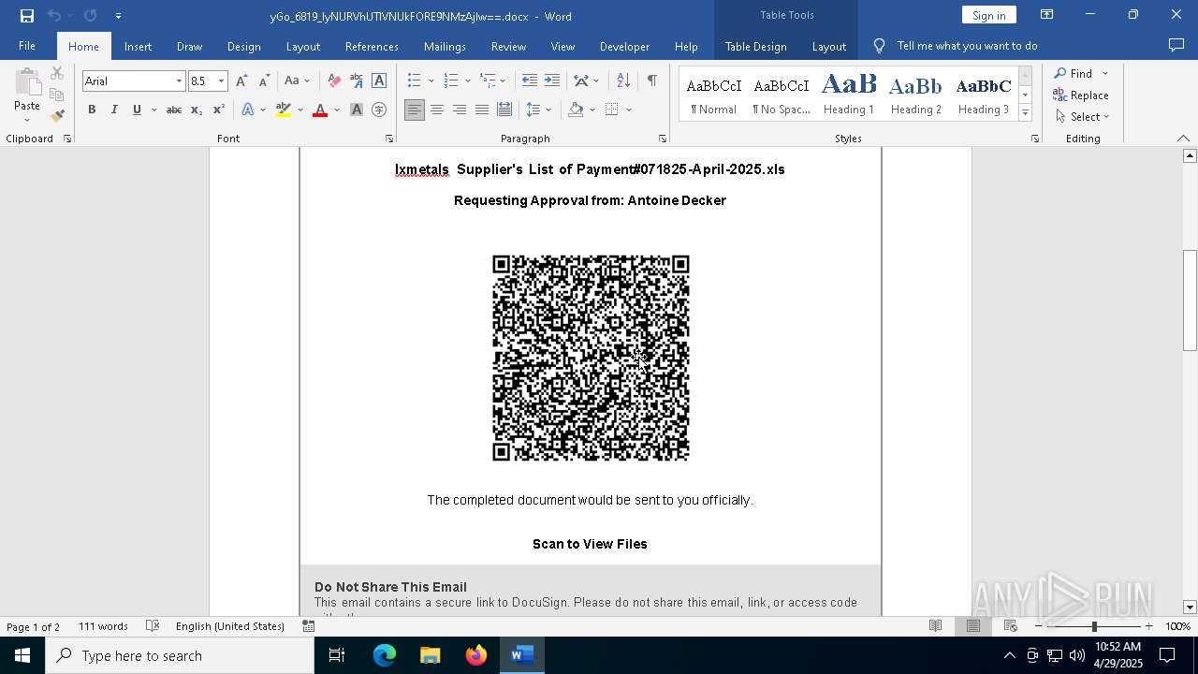This screenshot has width=1198, height=674.
Task: Expand the Numbering list dropdown arrow
Action: pyautogui.click(x=467, y=81)
